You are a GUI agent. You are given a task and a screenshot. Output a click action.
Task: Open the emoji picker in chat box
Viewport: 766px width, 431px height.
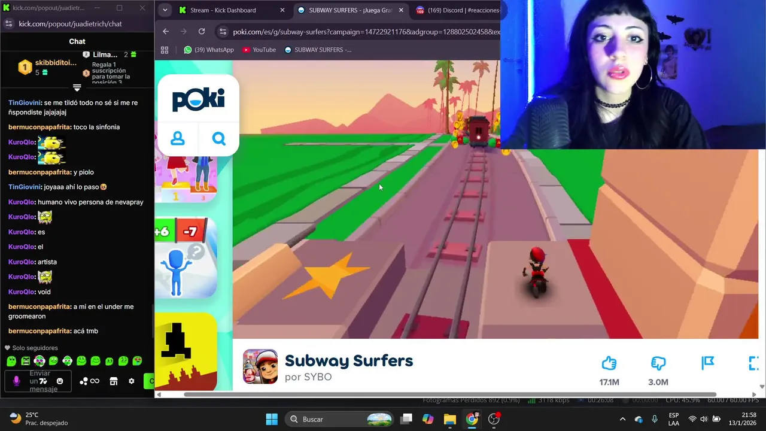(60, 381)
